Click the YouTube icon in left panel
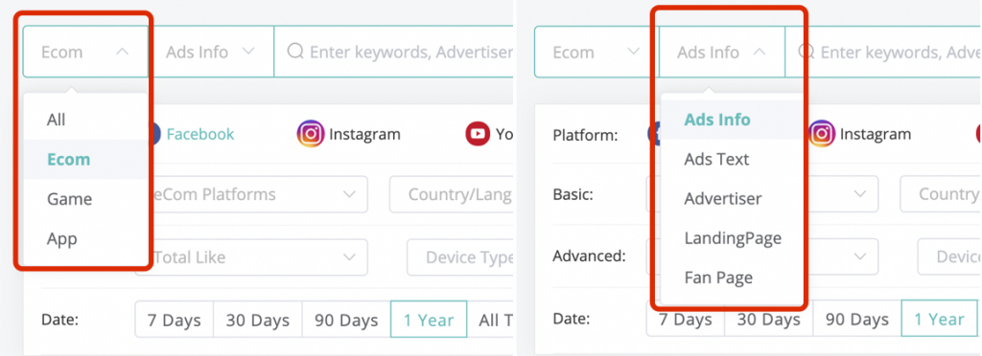Screen dimensions: 982x356 tap(478, 134)
